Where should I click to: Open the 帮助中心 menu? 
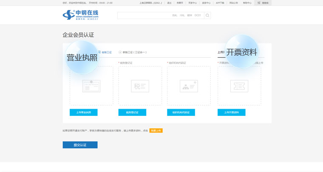point(247,3)
